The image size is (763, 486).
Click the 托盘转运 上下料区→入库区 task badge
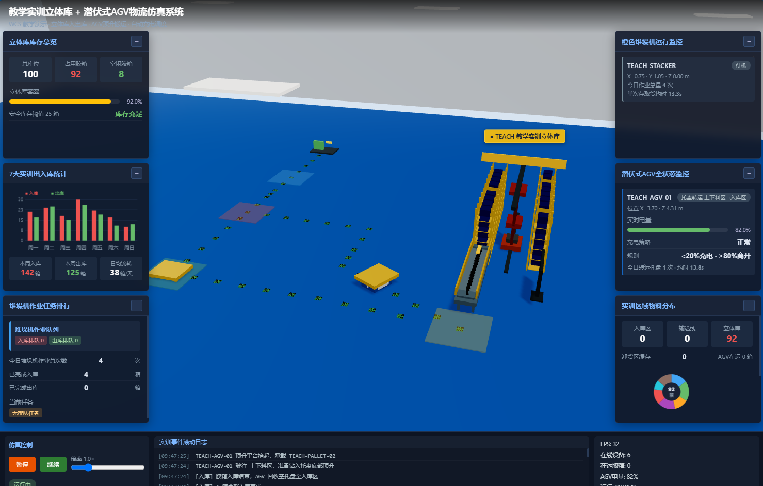[x=713, y=197]
